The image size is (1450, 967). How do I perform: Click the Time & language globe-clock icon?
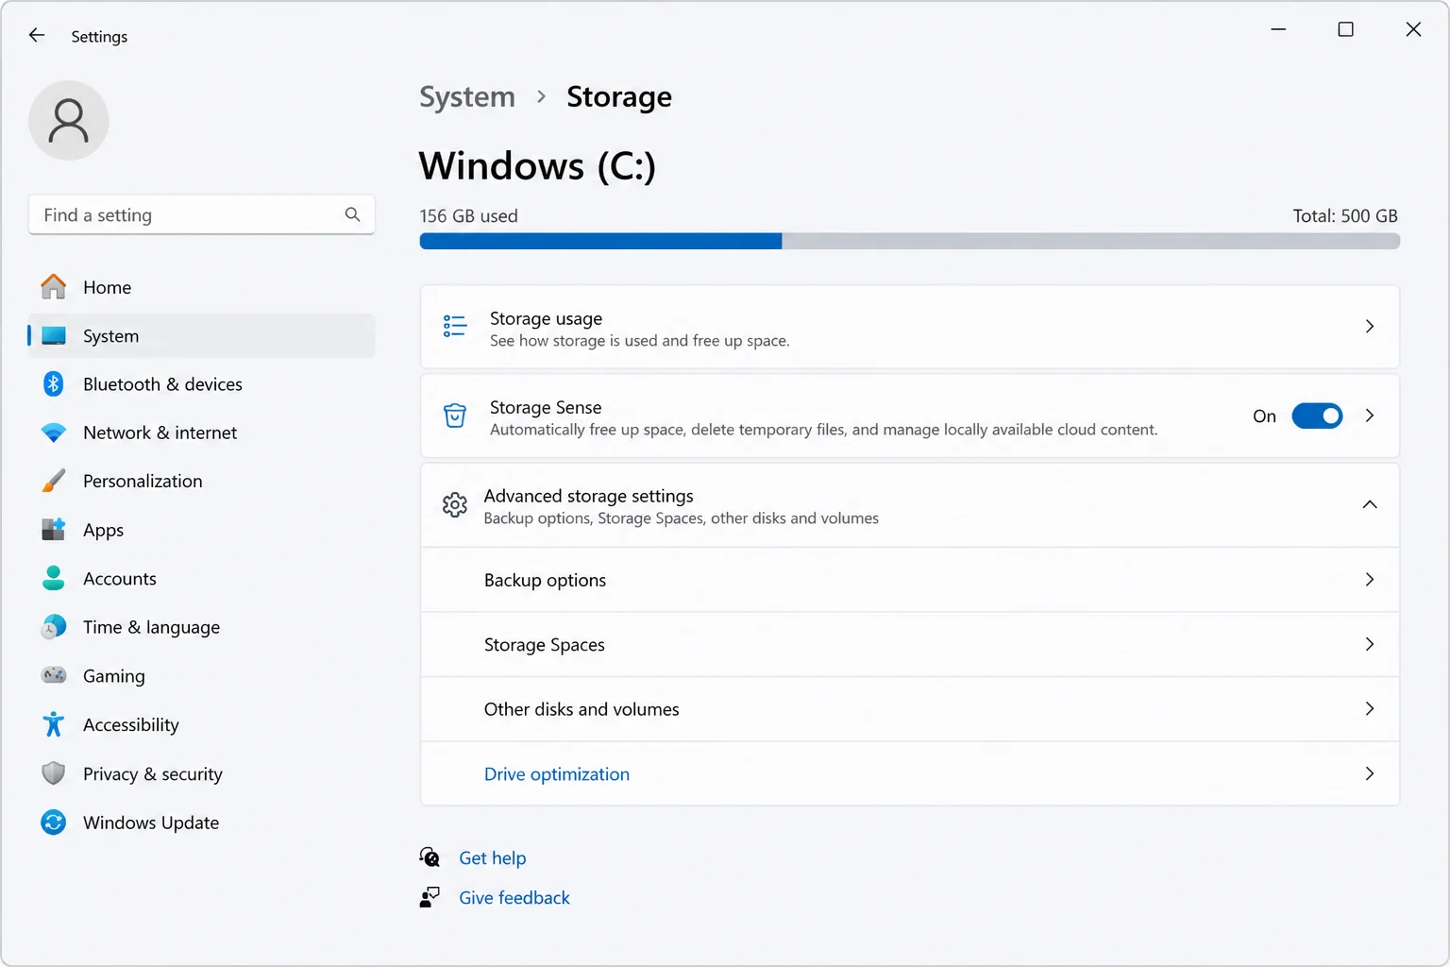pyautogui.click(x=54, y=627)
